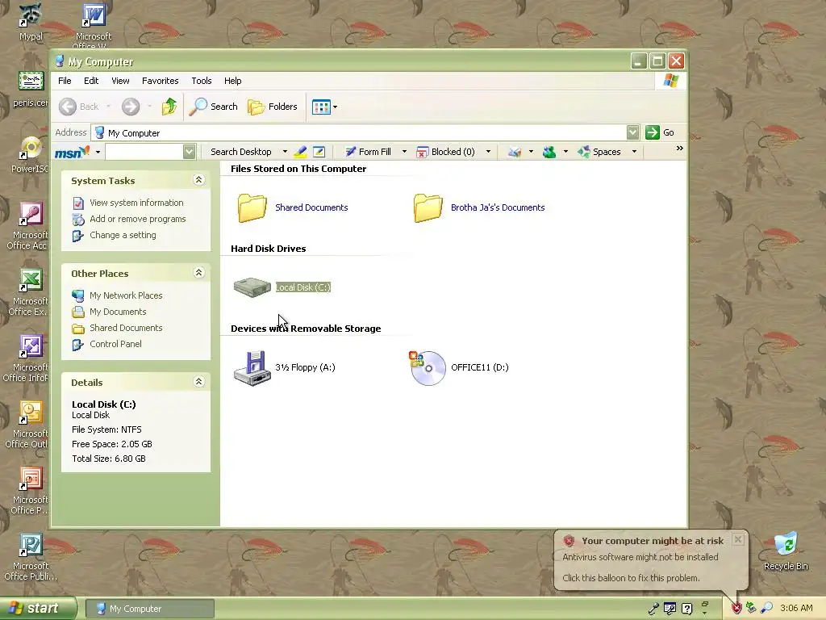Click the Forward arrow button
Viewport: 826px width, 620px height.
[131, 107]
